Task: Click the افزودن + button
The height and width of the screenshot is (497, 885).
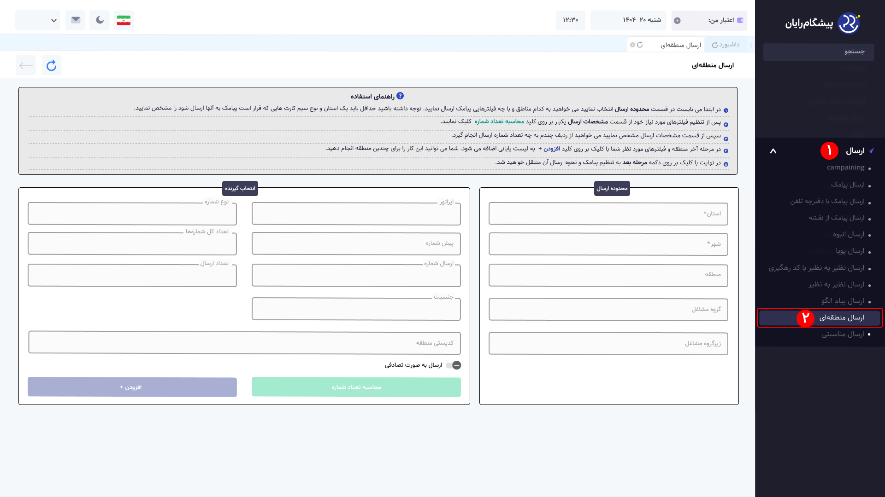Action: pos(132,387)
